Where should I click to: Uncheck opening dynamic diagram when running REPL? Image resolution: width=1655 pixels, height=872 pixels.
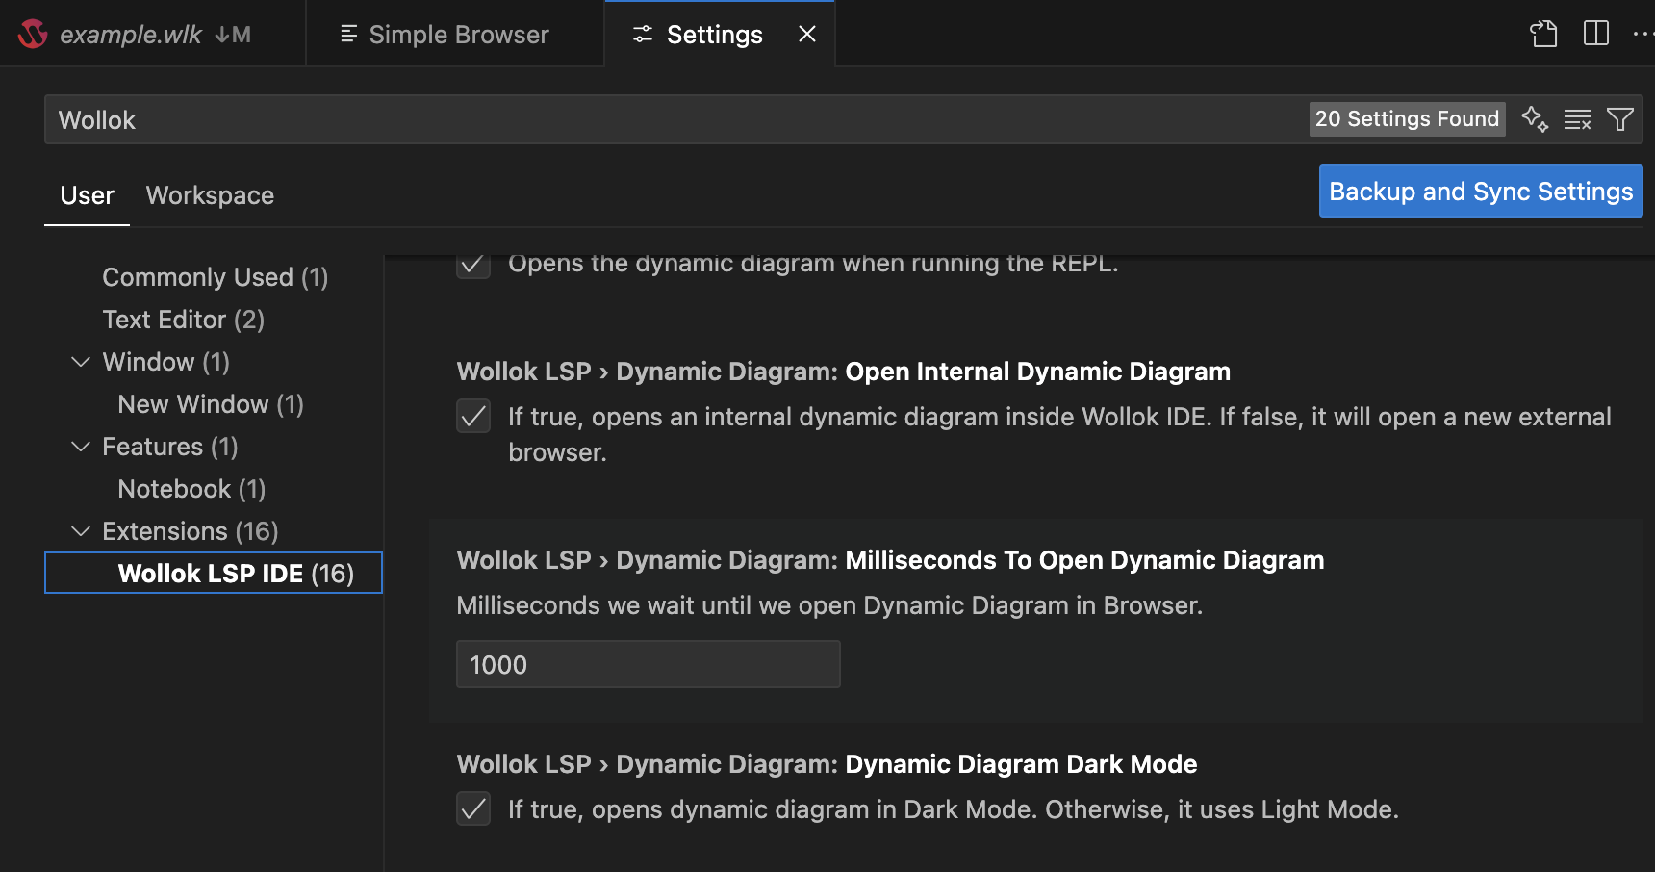coord(473,264)
